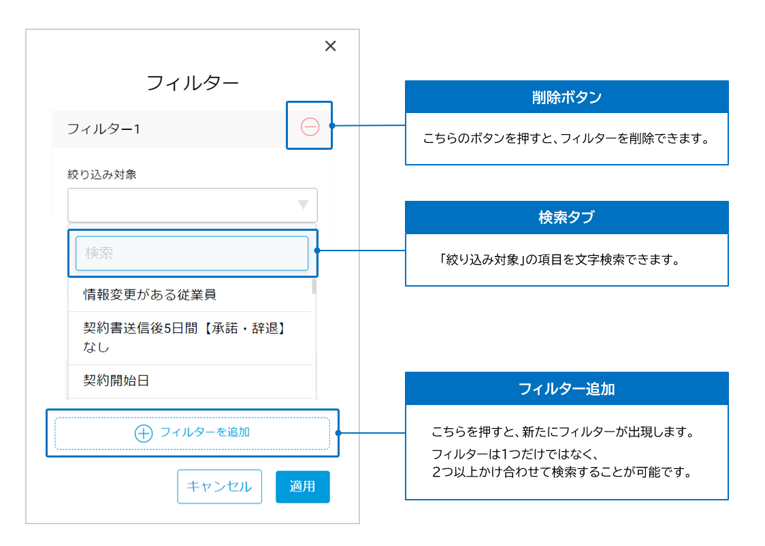765x546 pixels.
Task: Click the フィルターを追加 button
Action: point(192,433)
